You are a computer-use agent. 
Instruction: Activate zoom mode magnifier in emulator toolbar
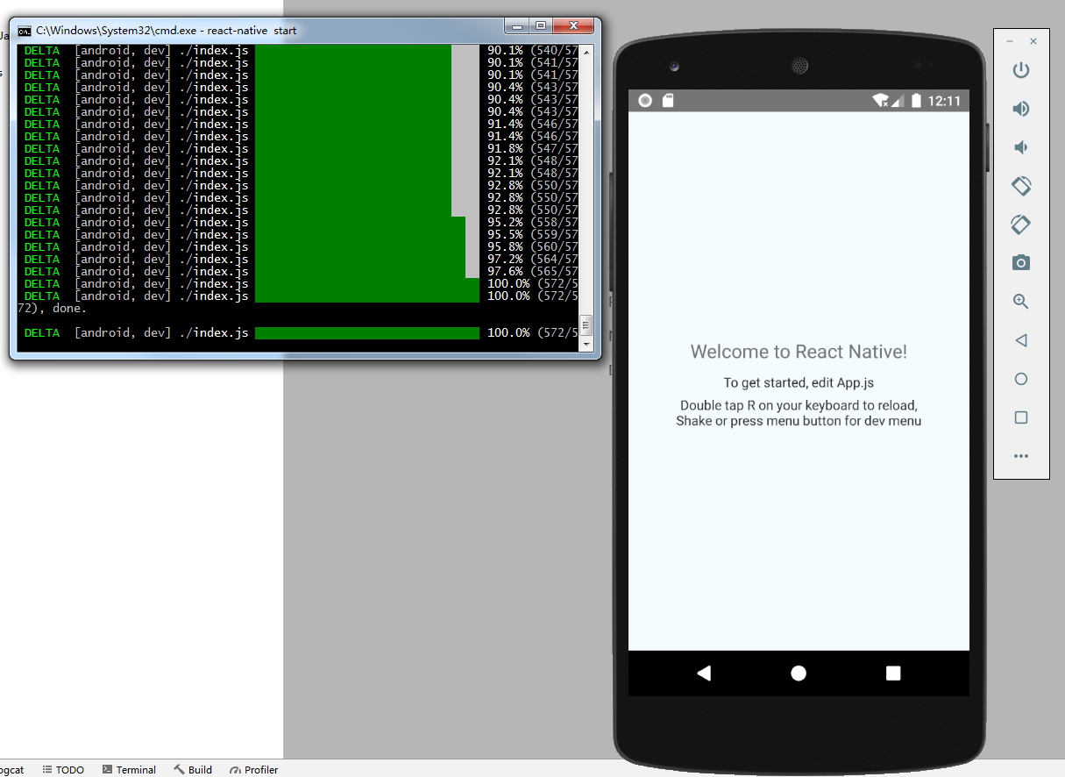tap(1020, 302)
